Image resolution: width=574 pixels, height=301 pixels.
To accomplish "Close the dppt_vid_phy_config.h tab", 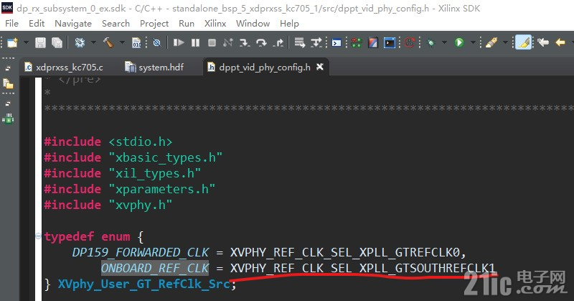I will 320,67.
